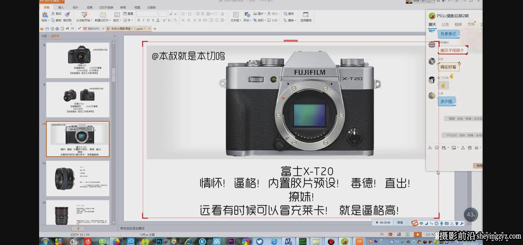Click the Cut (剪切) button
Screen dimensions: 523x245
(56, 14)
